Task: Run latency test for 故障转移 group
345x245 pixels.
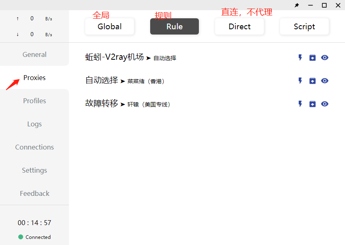Action: (300, 104)
